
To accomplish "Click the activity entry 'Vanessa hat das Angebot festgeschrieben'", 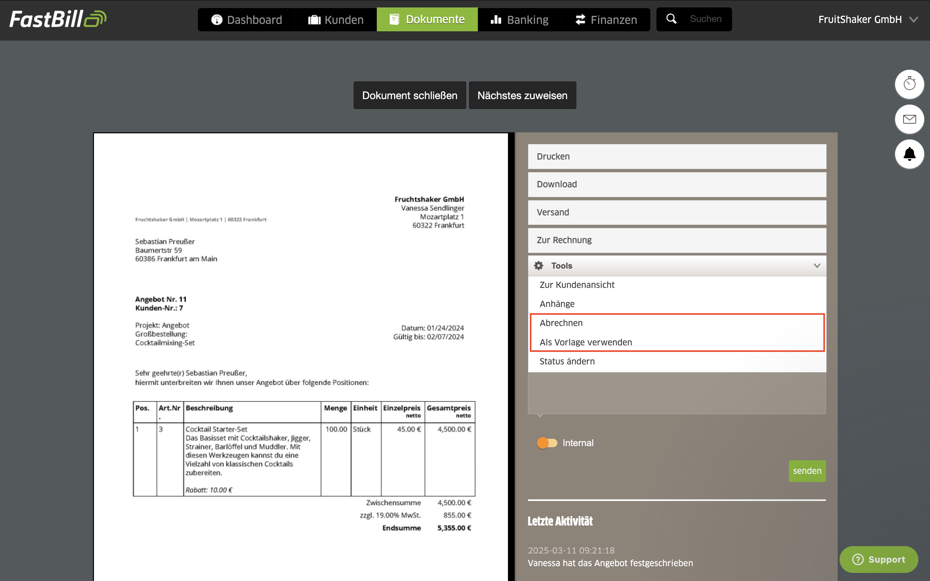I will [610, 563].
